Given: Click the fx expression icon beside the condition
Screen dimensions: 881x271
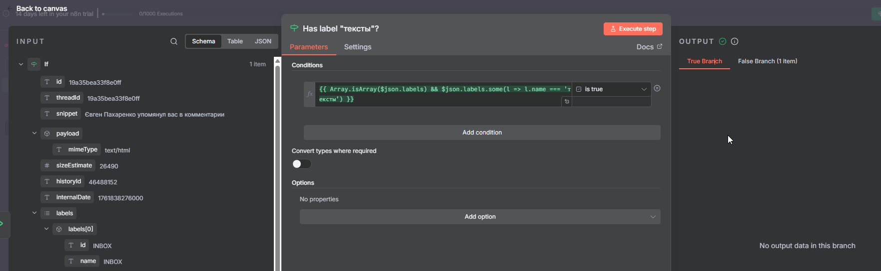Looking at the screenshot, I should [x=310, y=94].
